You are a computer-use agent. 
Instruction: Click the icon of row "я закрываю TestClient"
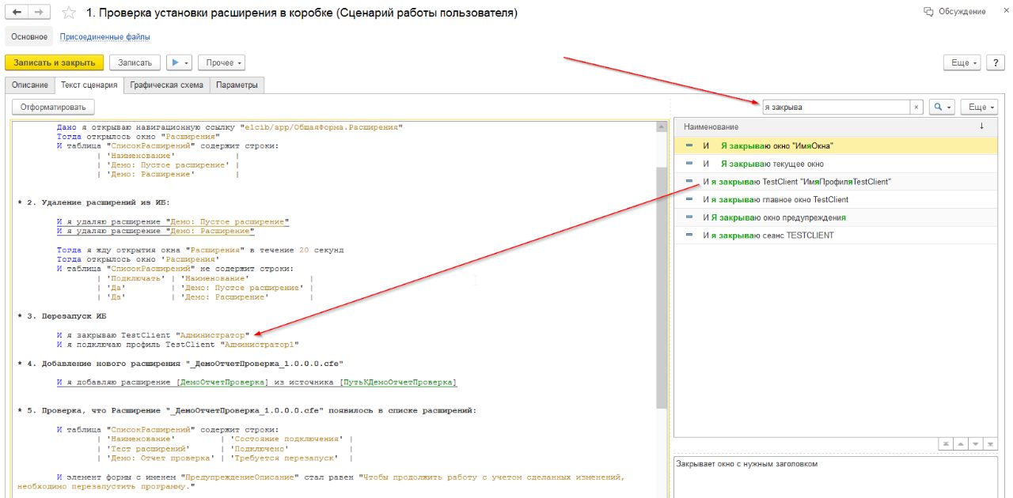click(x=689, y=182)
